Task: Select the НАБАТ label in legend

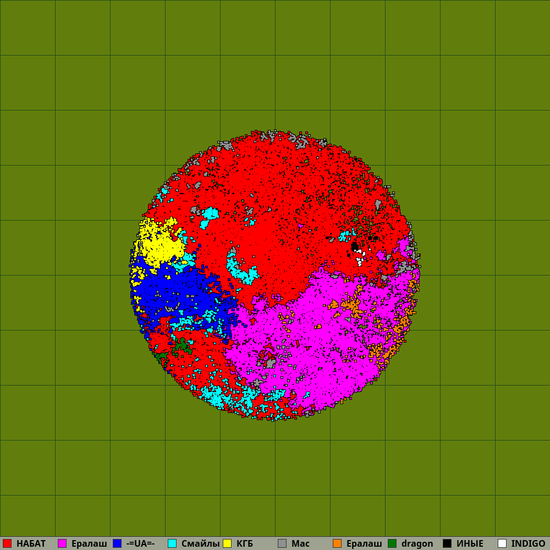Action: tap(31, 544)
